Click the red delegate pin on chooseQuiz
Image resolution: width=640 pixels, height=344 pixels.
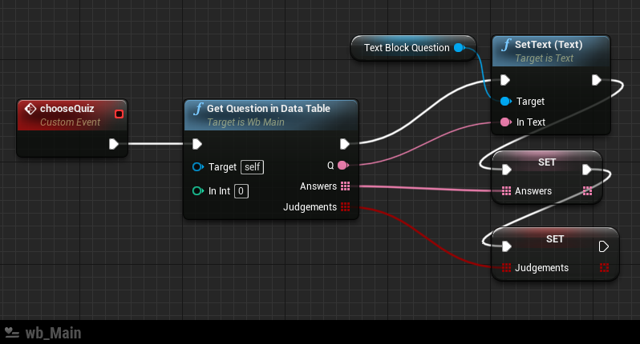tap(119, 114)
